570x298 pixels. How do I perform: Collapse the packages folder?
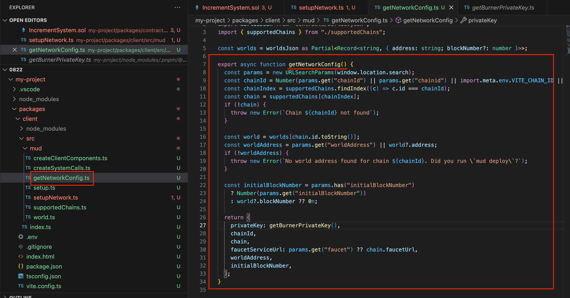click(x=15, y=109)
